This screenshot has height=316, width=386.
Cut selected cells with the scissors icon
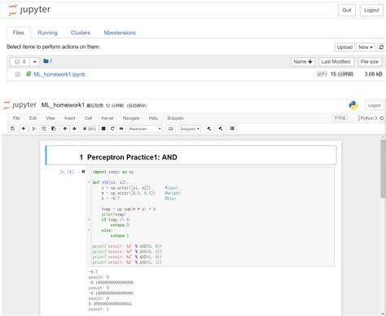34,129
